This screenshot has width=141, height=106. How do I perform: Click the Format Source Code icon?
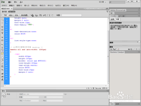point(2,80)
